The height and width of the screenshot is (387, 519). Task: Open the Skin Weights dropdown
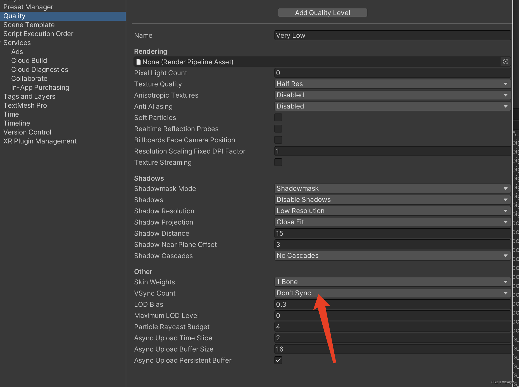(392, 282)
